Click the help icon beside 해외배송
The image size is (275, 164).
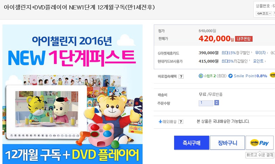tap(181, 122)
